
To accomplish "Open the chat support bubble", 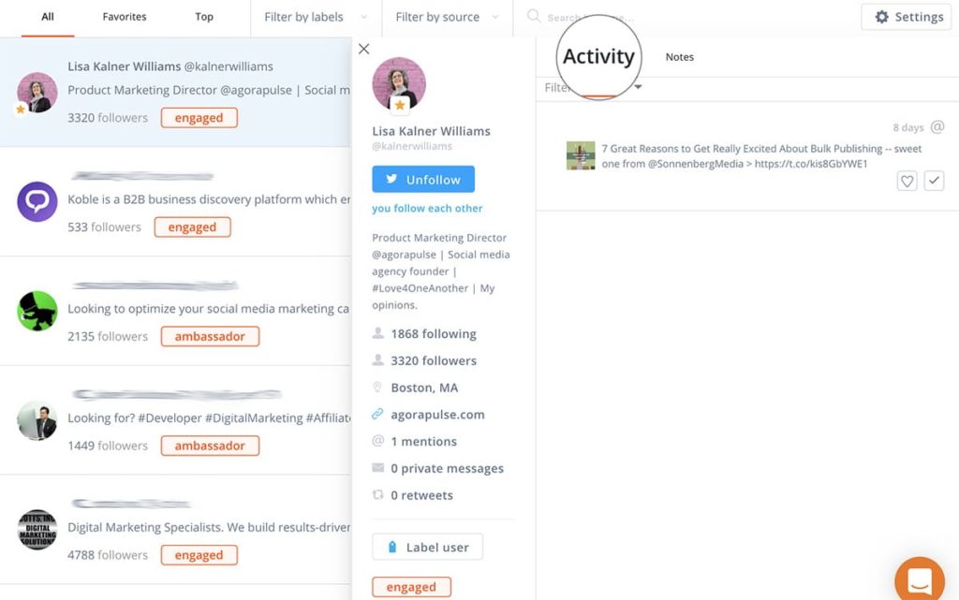I will tap(920, 579).
